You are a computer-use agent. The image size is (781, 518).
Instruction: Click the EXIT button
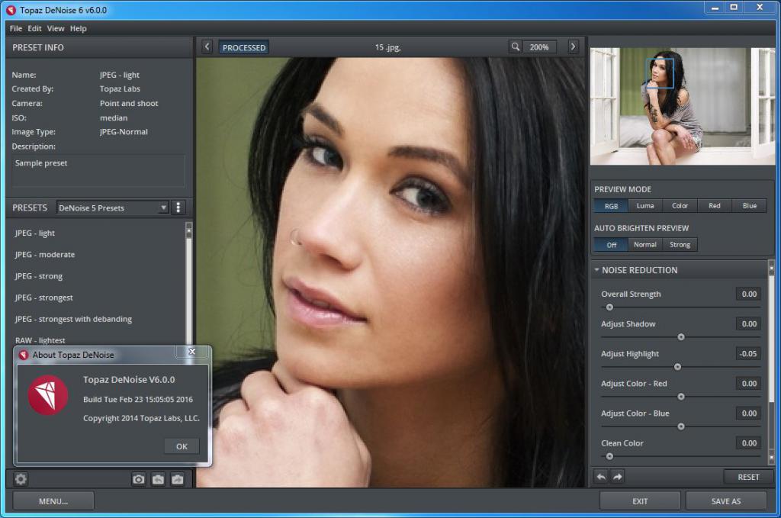[640, 501]
